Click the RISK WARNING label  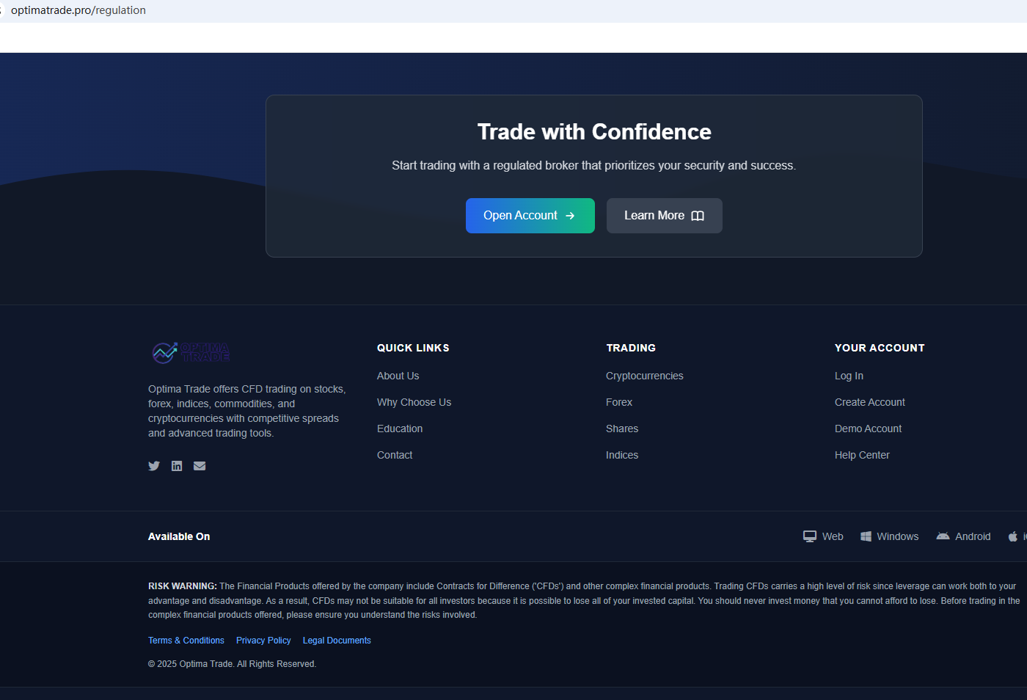coord(183,586)
